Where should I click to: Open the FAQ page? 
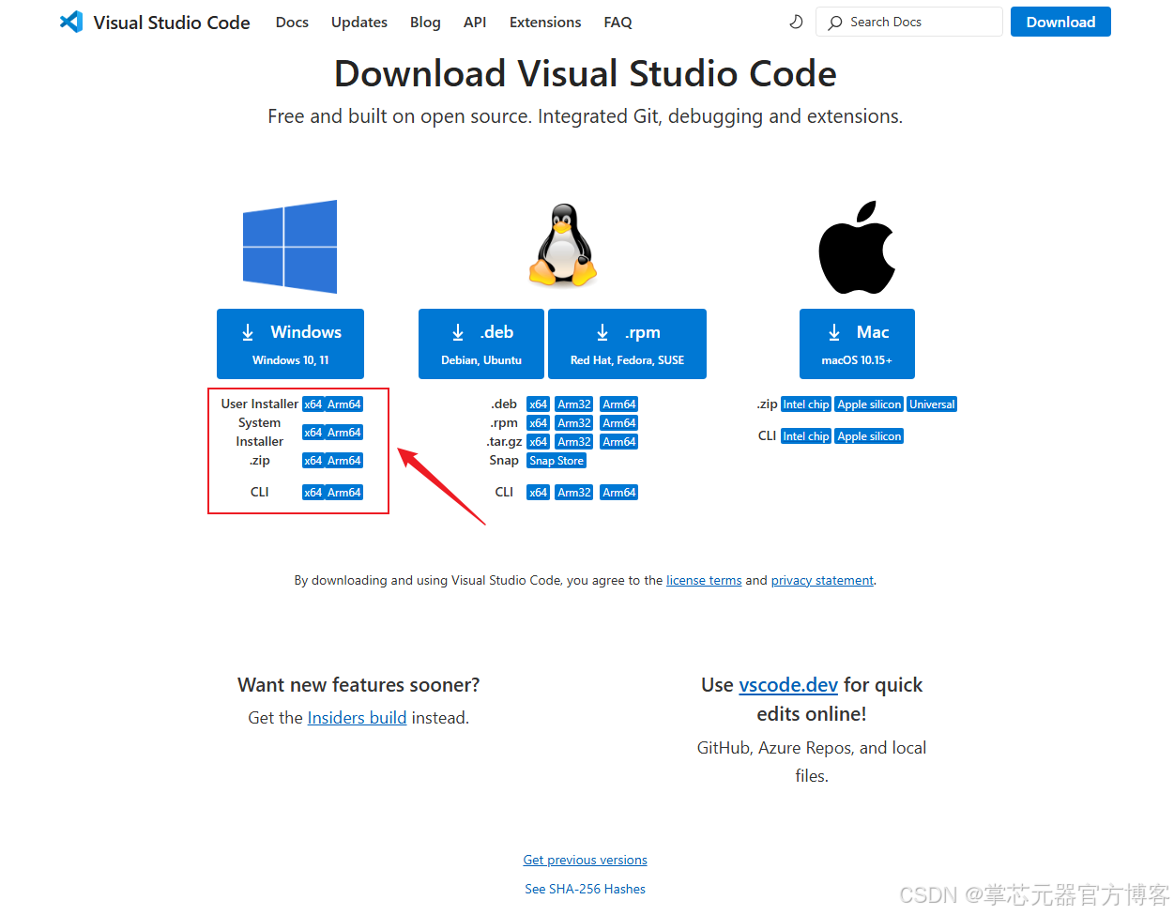point(617,22)
